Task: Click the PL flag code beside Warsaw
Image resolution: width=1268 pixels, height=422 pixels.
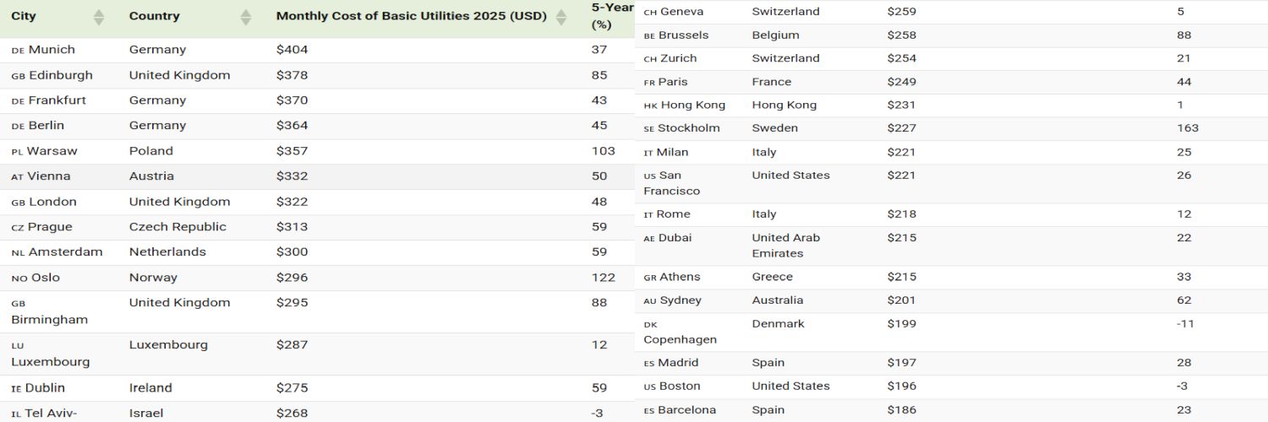Action: pyautogui.click(x=17, y=152)
